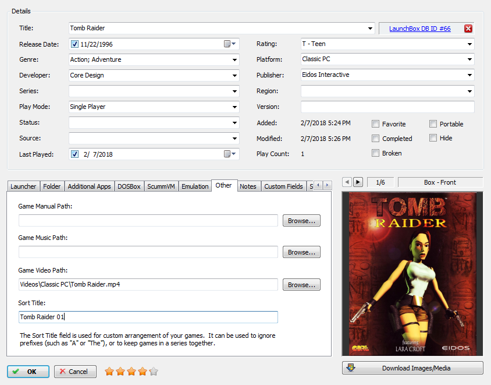Viewport: 491px width, 385px height.
Task: Show previous image with left arrow
Action: 347,182
